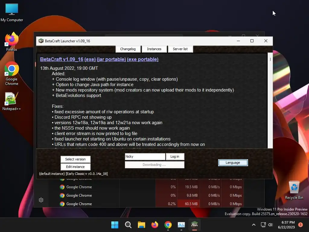Click the (exe portable) link
Viewport: 309px width, 232px height.
coord(143,60)
